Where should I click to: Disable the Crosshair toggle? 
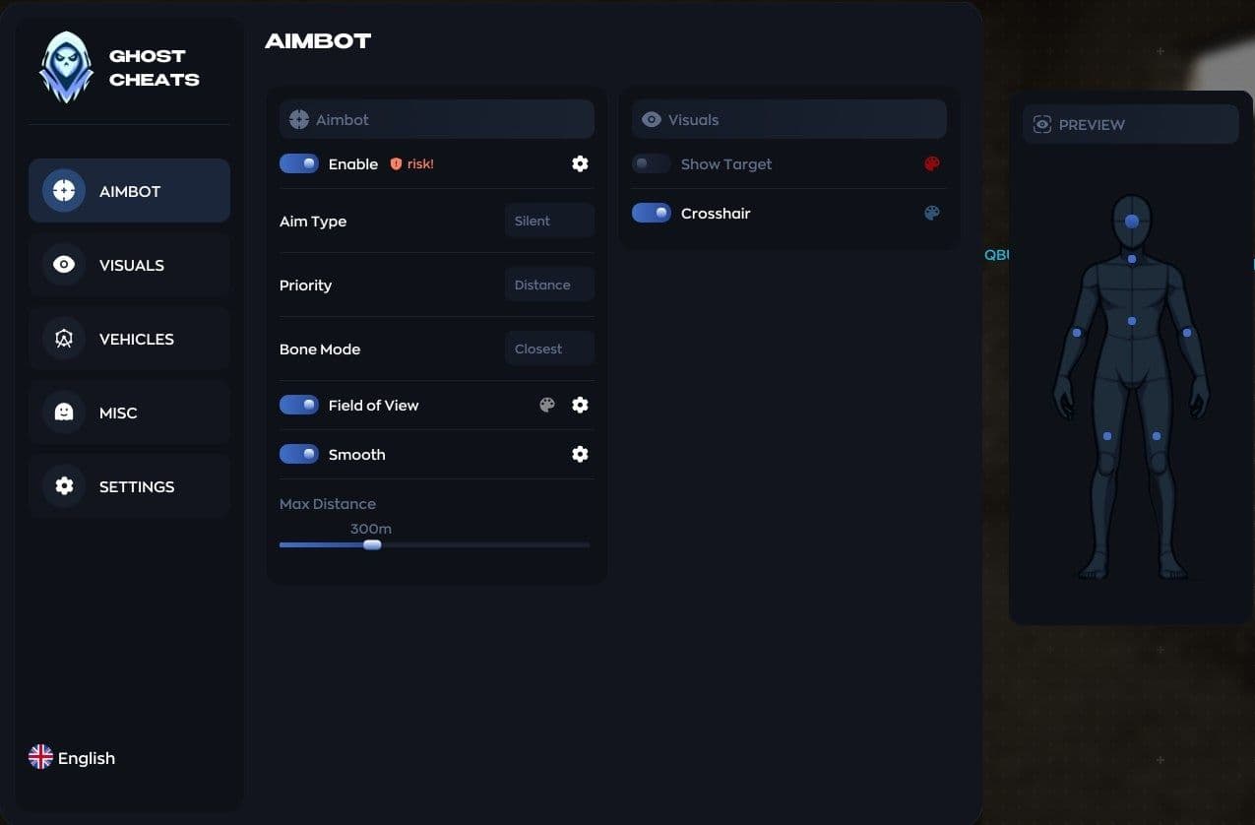coord(652,213)
